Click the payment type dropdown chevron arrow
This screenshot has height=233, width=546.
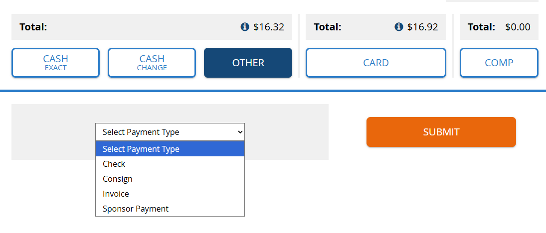tap(239, 132)
